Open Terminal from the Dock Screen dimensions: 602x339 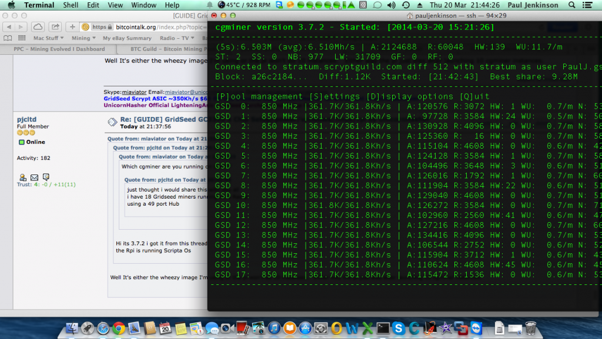[x=383, y=328]
